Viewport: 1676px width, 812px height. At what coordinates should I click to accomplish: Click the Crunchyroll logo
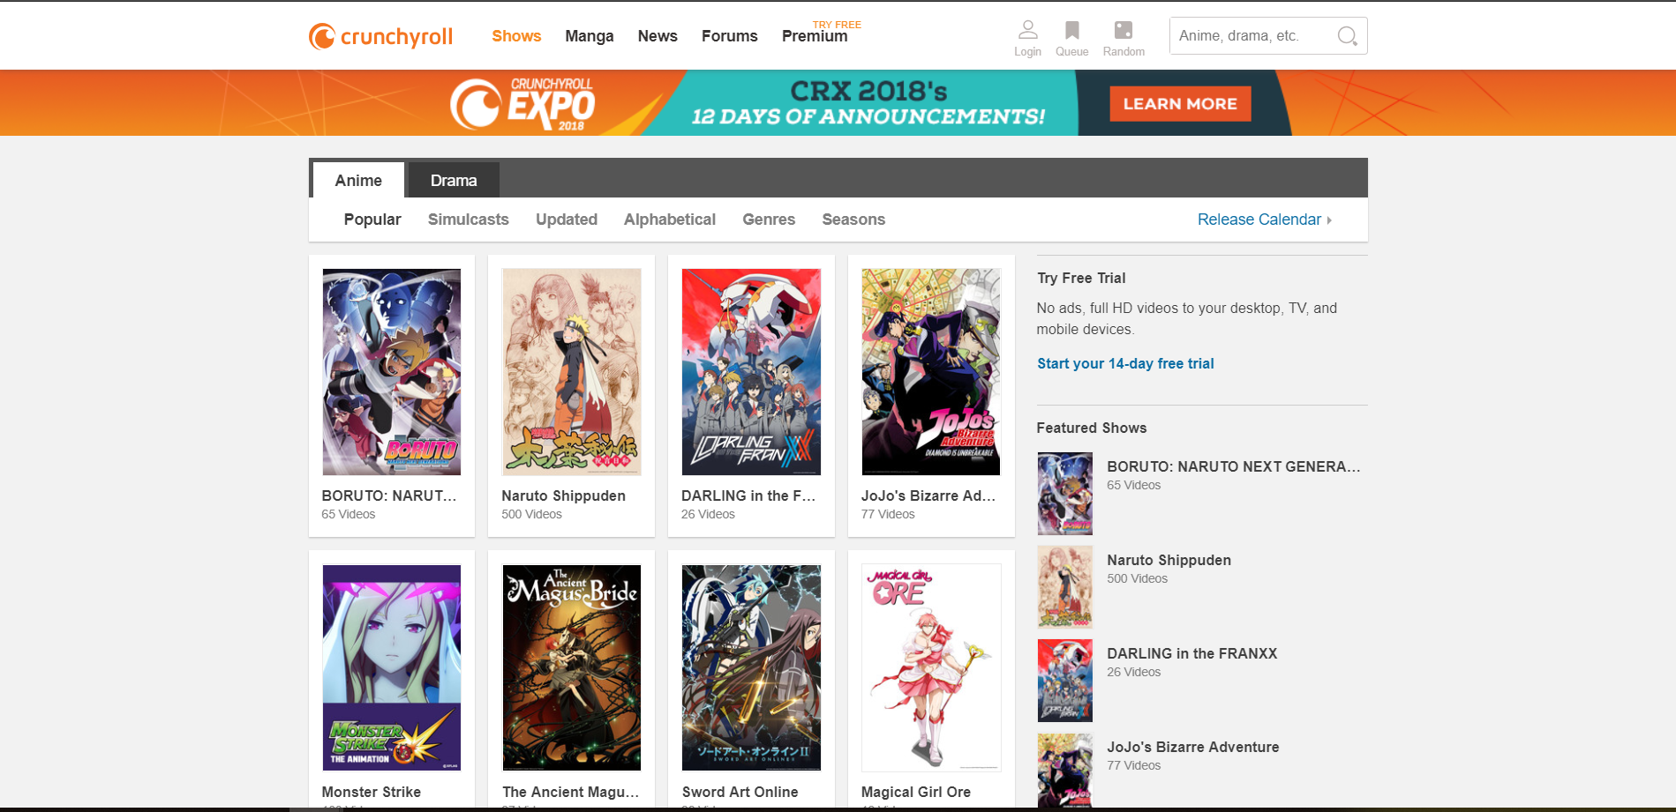coord(380,36)
